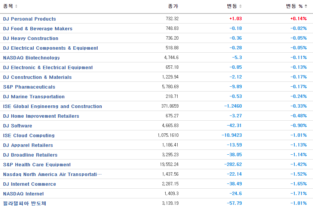Open DJ Personal Products link
Viewport: 313px width, 210px height.
point(30,19)
